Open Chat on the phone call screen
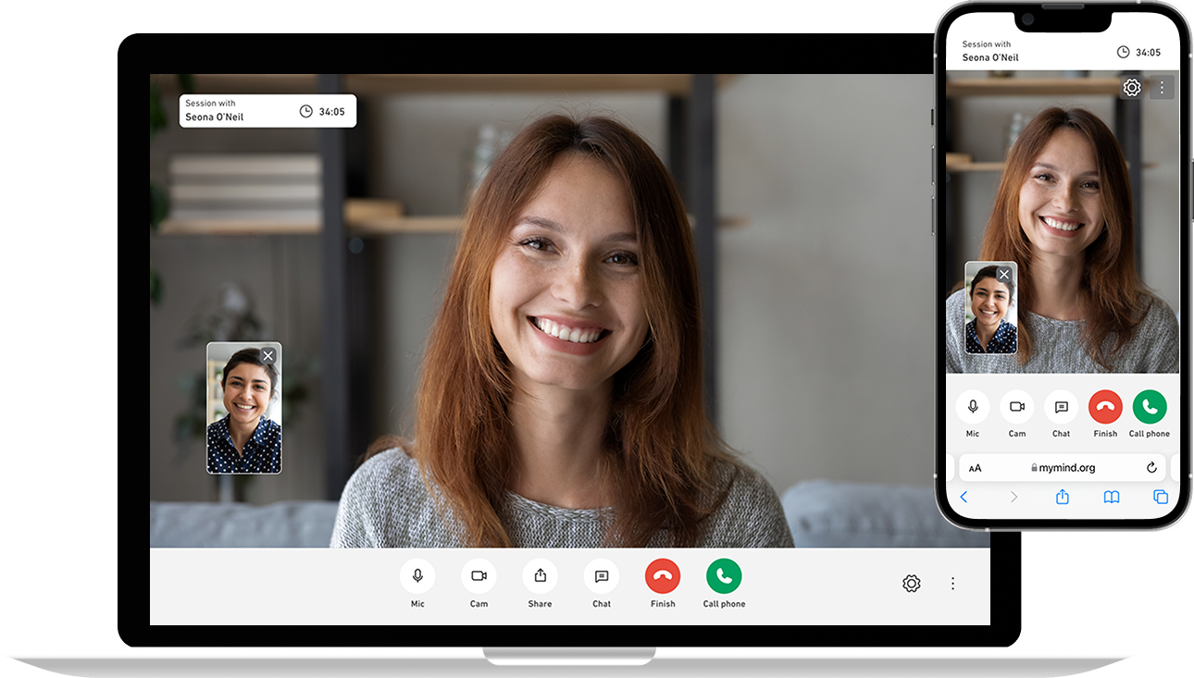Screen dimensions: 1194x678 coord(1061,407)
